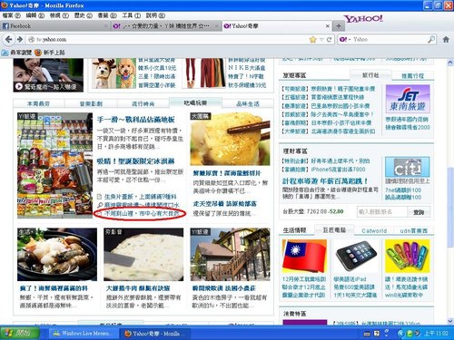Image resolution: width=454 pixels, height=340 pixels.
Task: Open the Firefox Home page icon
Action: click(x=446, y=39)
